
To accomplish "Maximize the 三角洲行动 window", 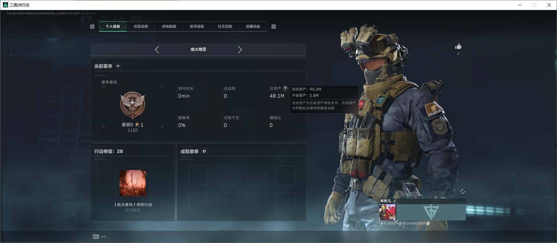I will 534,5.
